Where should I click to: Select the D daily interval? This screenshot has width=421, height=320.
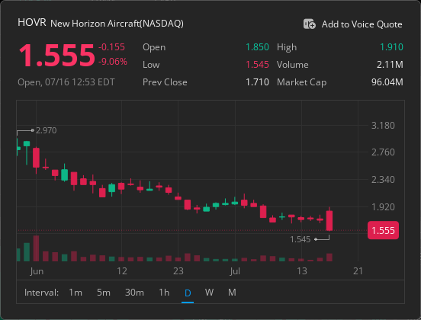tap(188, 293)
